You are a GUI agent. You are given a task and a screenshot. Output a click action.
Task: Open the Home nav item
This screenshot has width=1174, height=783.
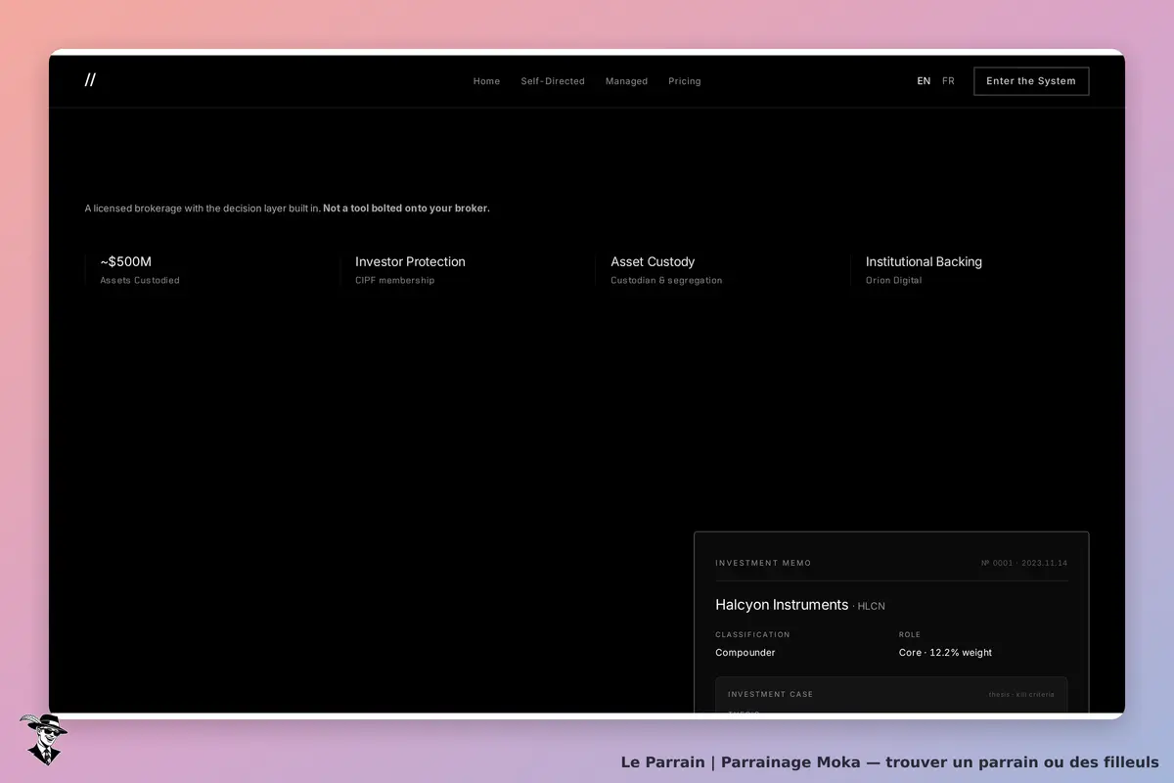click(486, 81)
